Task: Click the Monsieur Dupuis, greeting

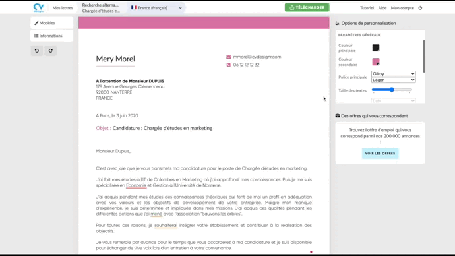Action: (x=113, y=151)
